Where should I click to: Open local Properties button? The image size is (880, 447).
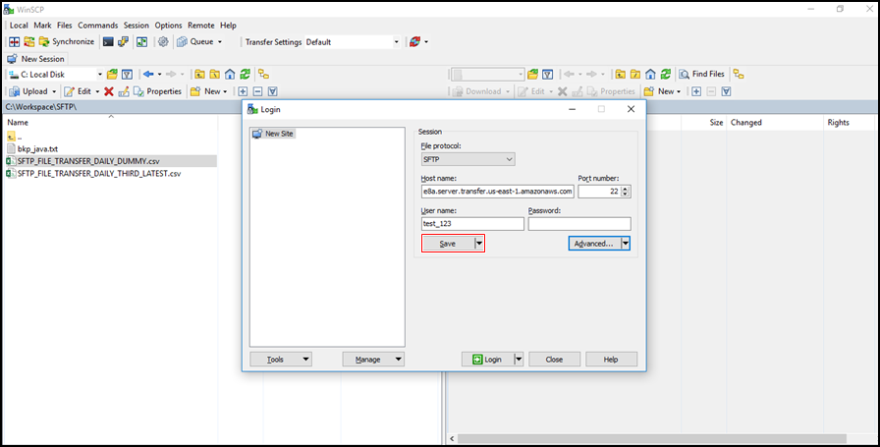(158, 91)
